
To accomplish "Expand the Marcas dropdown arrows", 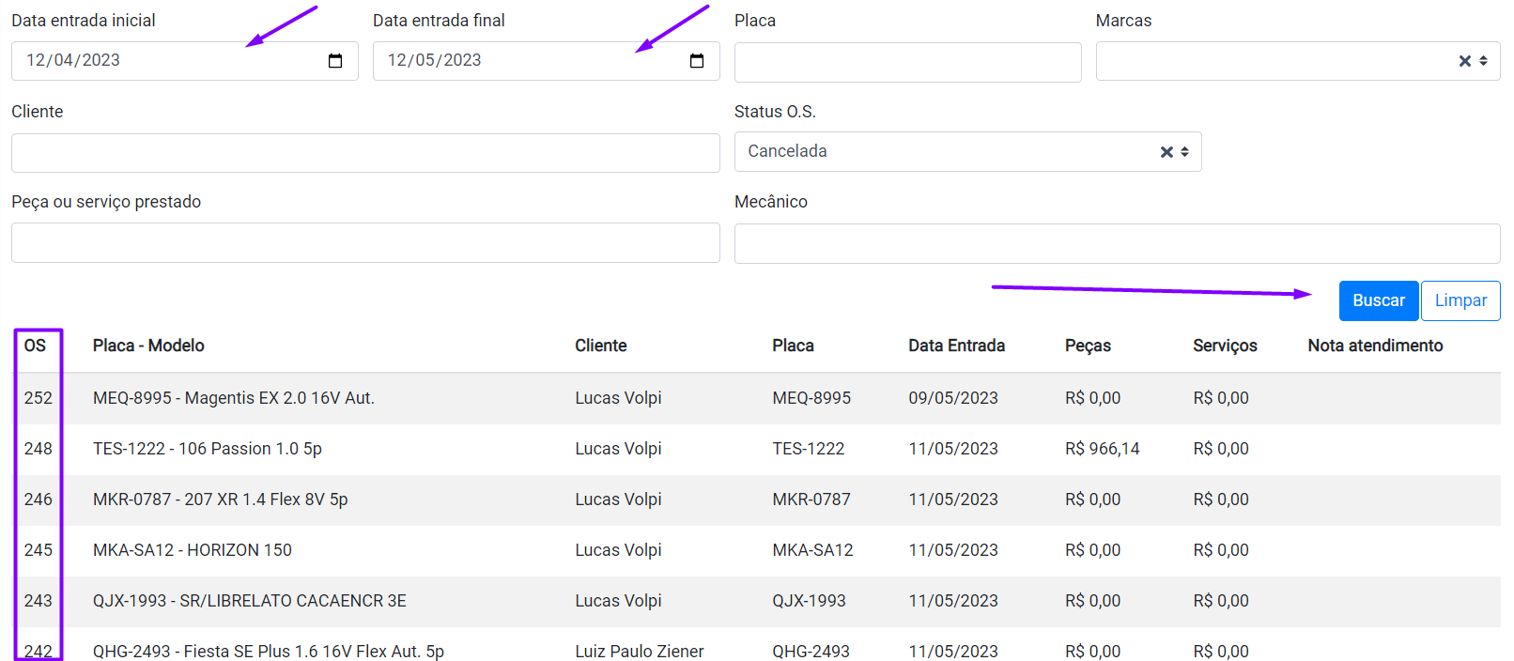I will tap(1484, 61).
